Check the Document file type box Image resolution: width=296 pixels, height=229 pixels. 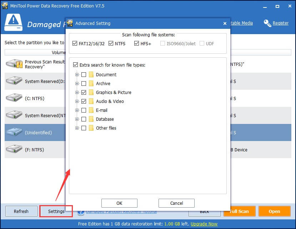[84, 74]
